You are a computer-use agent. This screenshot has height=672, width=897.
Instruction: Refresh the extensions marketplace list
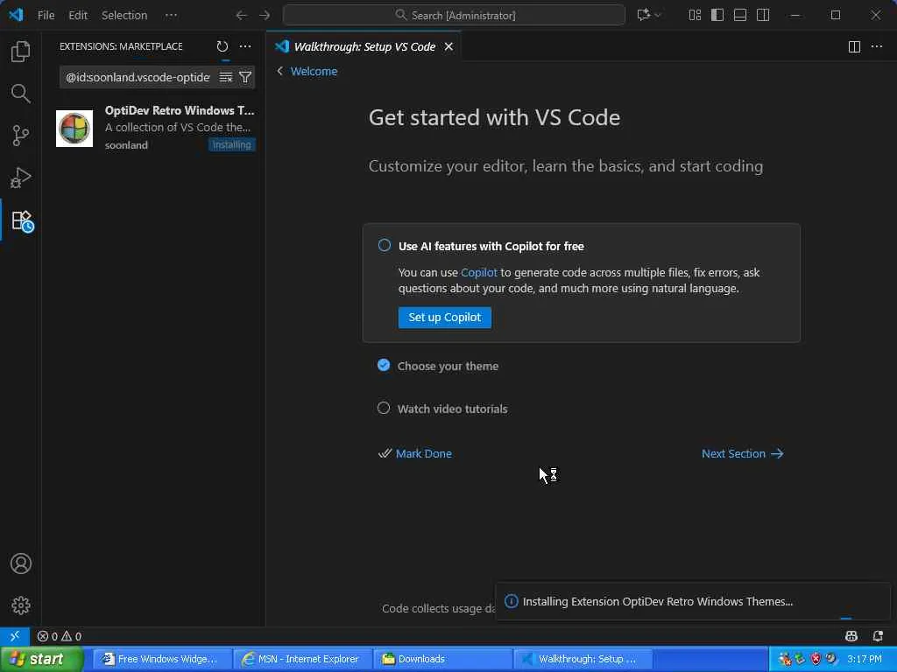(x=222, y=46)
